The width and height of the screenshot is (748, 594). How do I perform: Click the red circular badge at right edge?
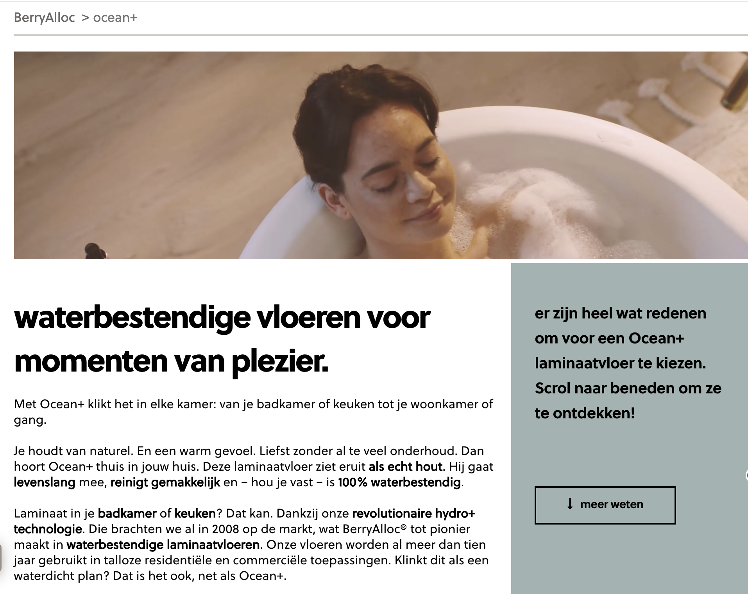tap(746, 475)
